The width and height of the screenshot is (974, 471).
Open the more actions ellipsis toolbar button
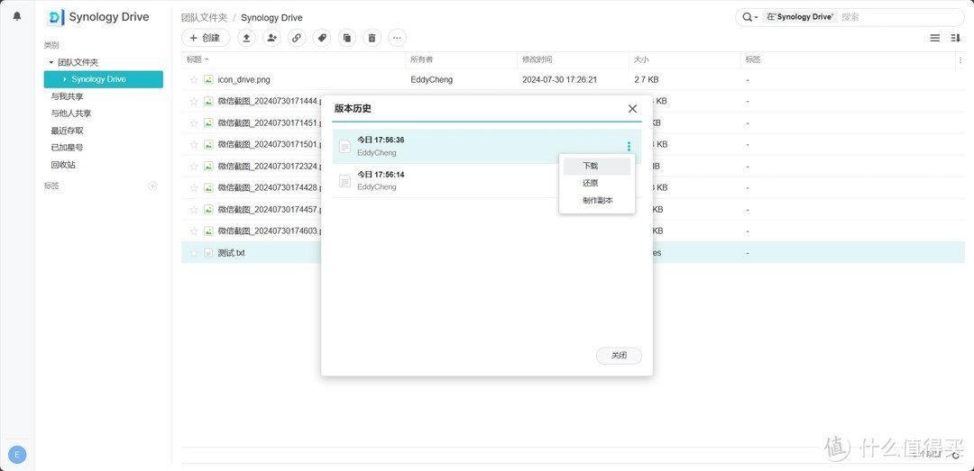tap(398, 38)
